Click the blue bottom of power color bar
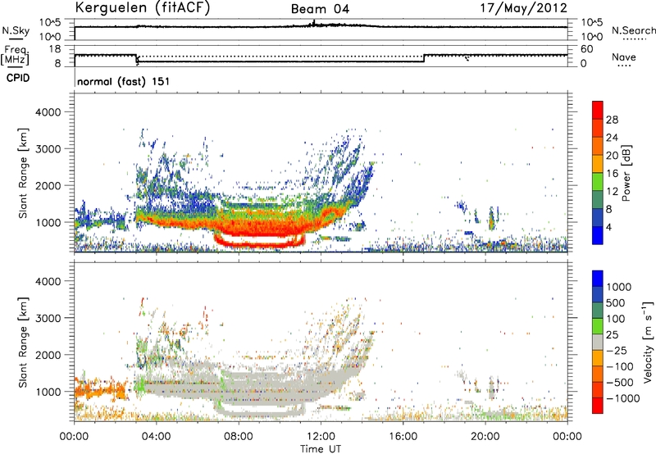Viewport: 656px width, 454px height. coord(598,235)
